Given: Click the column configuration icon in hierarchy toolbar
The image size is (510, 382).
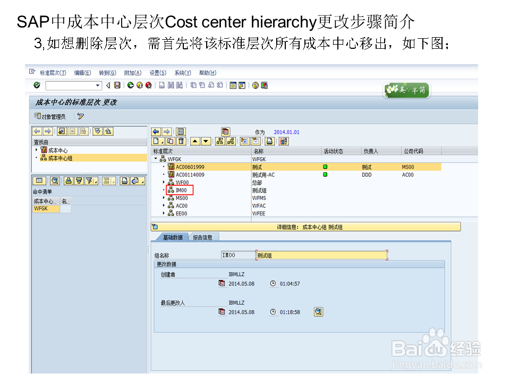Looking at the screenshot, I should [284, 141].
